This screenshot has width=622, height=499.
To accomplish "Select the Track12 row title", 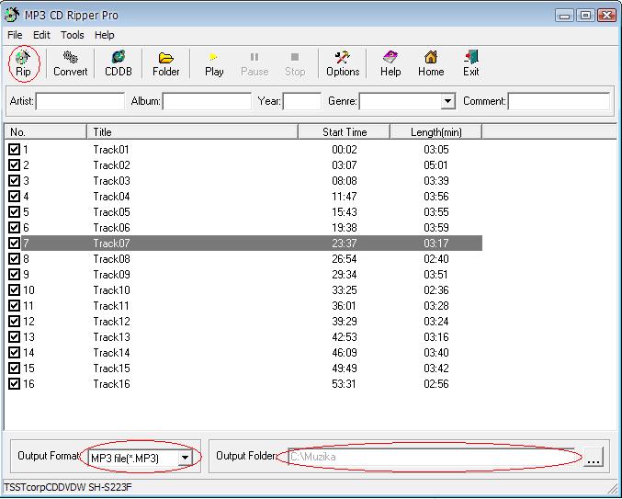I will [111, 322].
